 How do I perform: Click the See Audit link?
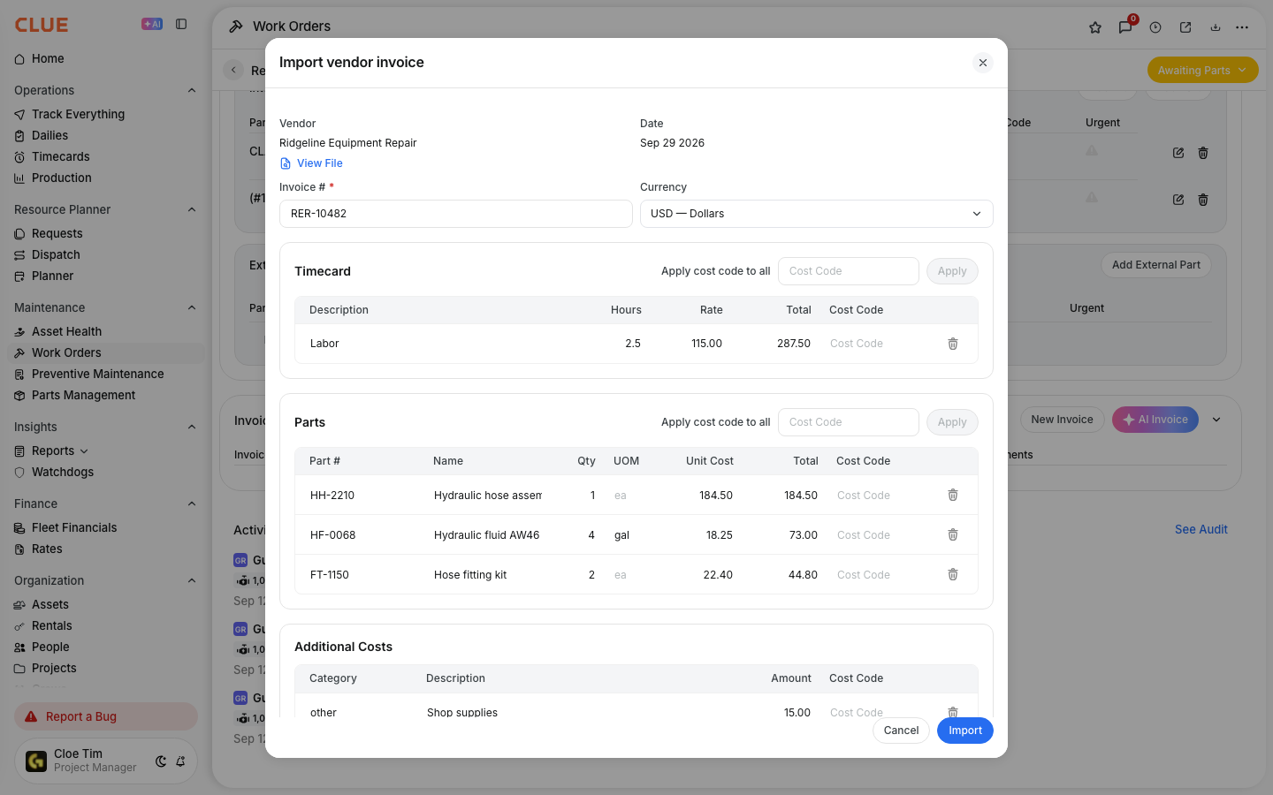(x=1201, y=529)
